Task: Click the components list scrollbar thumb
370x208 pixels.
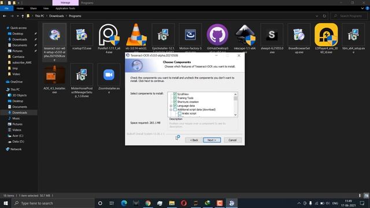Action: (235, 98)
